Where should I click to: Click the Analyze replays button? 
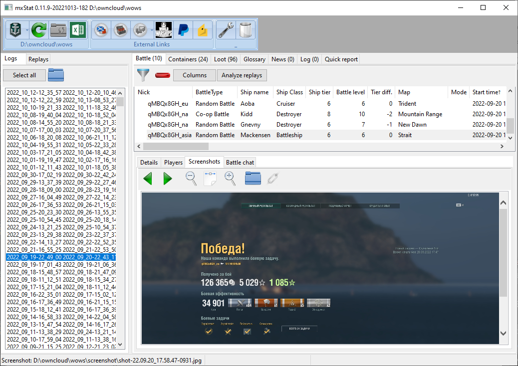[242, 75]
